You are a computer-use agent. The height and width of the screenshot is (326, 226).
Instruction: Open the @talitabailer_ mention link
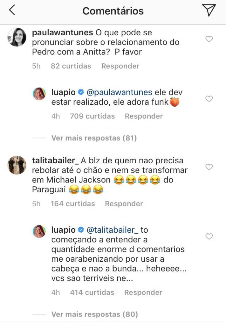pos(113,230)
